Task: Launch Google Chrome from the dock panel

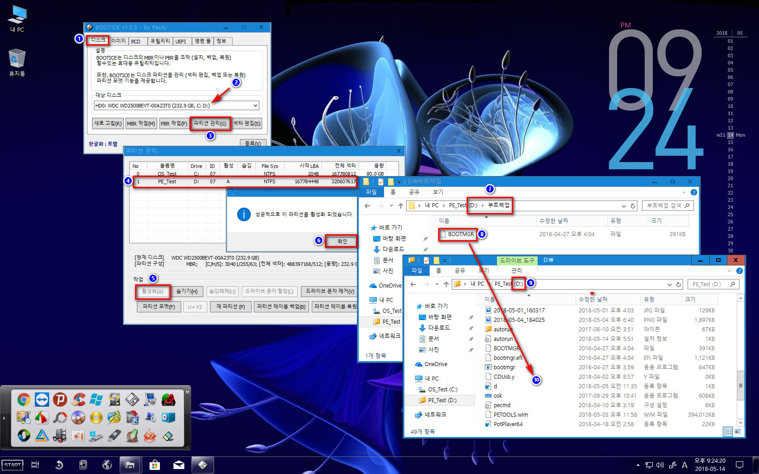Action: click(24, 400)
